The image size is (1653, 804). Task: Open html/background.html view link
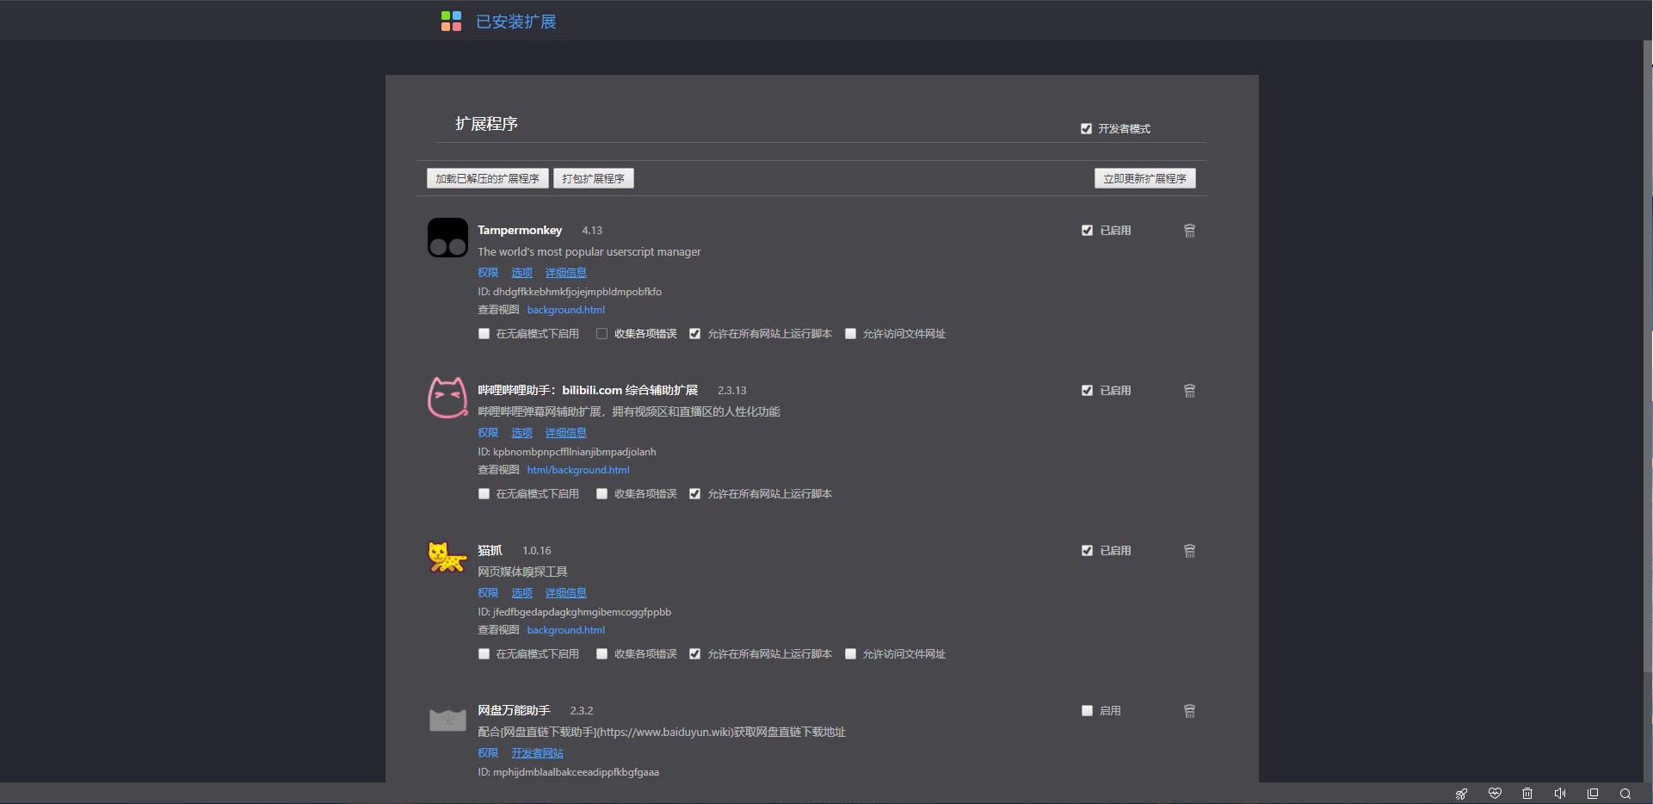coord(578,470)
